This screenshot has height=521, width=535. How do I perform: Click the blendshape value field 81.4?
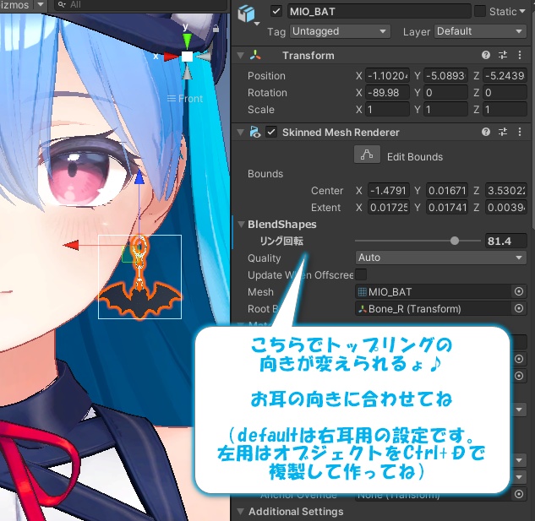click(x=505, y=241)
